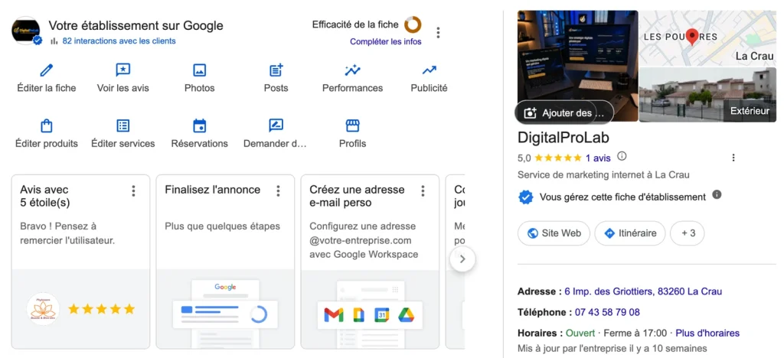Click the five stars in the review card
The height and width of the screenshot is (358, 784).
point(102,309)
